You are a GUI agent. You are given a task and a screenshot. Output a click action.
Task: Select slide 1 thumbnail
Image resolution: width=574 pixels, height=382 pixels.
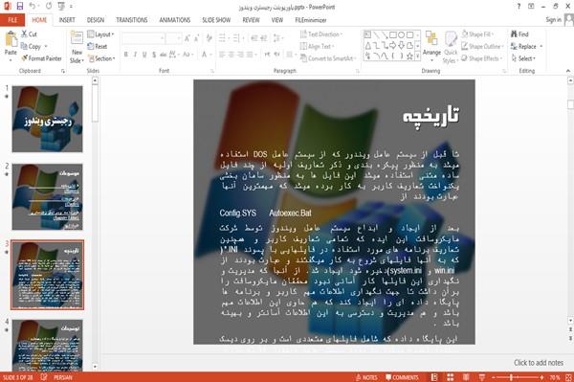point(47,119)
